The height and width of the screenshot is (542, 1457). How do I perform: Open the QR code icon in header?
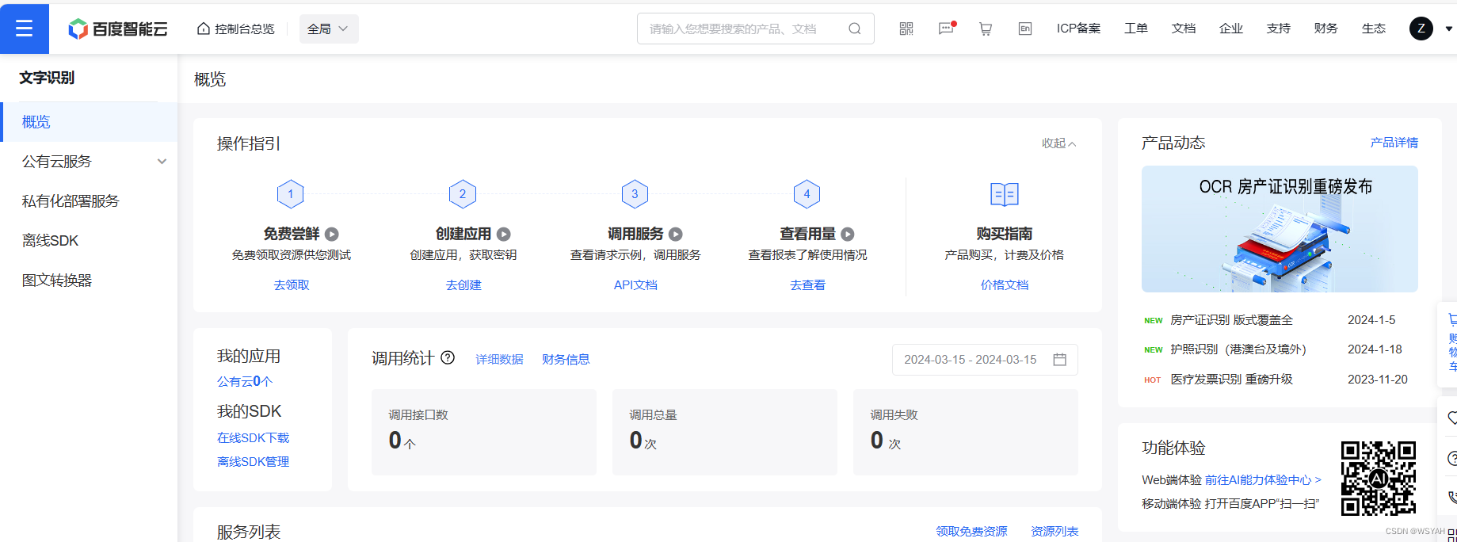tap(906, 29)
